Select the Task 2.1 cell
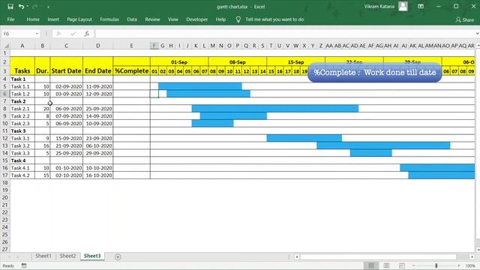 (22, 109)
